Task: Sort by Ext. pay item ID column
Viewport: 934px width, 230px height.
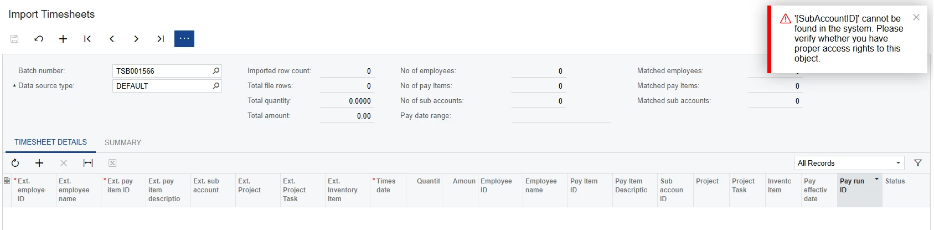Action: [x=123, y=190]
